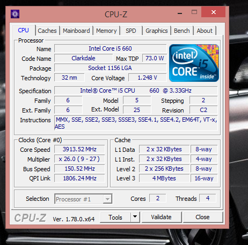The height and width of the screenshot is (245, 248).
Task: Switch to the Memory tab
Action: pyautogui.click(x=106, y=31)
